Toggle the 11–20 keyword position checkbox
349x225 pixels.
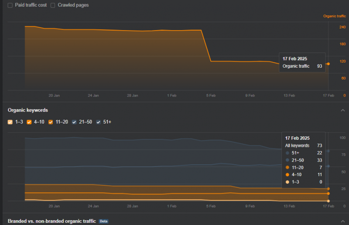(x=51, y=122)
